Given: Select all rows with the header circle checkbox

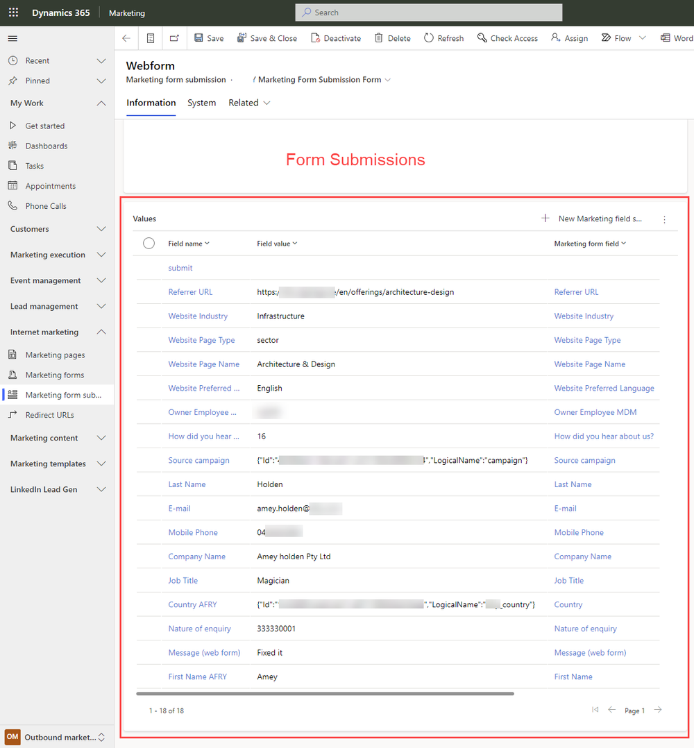Looking at the screenshot, I should click(148, 243).
